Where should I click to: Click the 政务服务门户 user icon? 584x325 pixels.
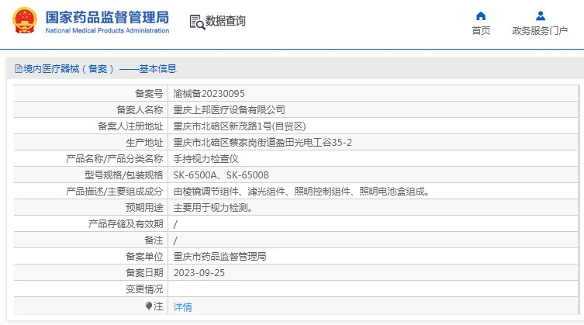coord(541,16)
